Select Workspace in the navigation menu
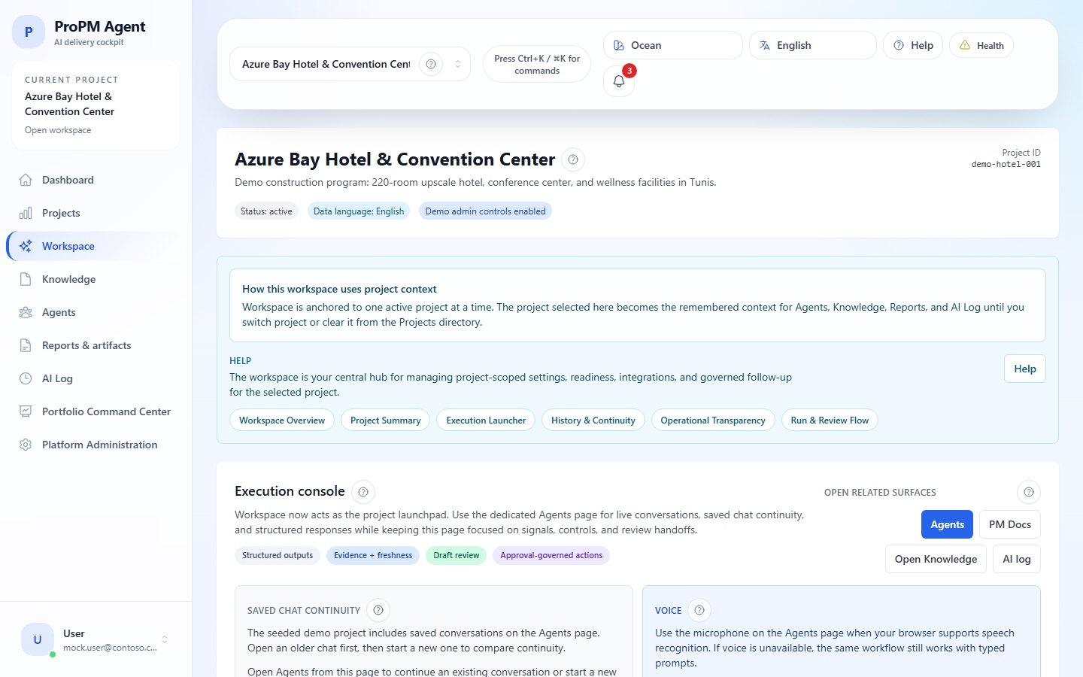Image resolution: width=1083 pixels, height=677 pixels. coord(68,246)
